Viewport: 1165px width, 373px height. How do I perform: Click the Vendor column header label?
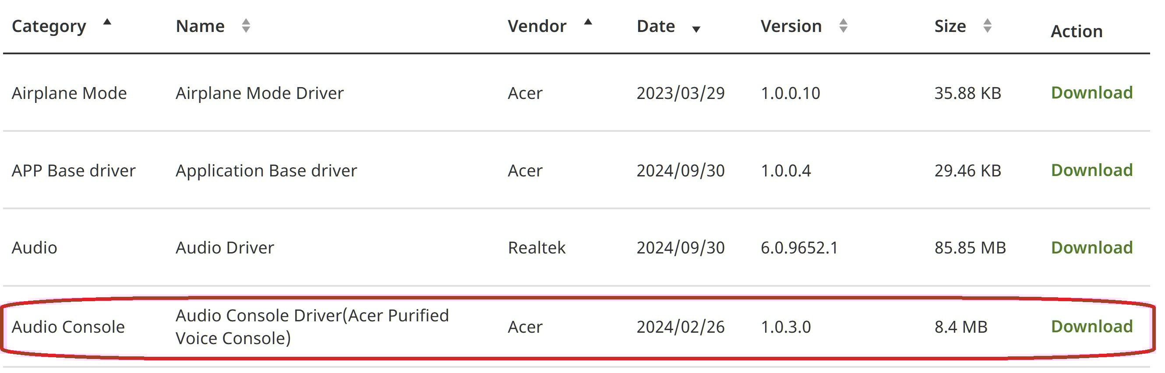point(537,26)
